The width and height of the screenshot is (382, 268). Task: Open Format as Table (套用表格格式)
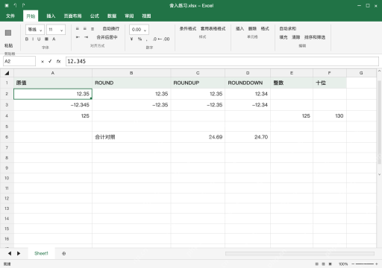pos(213,29)
